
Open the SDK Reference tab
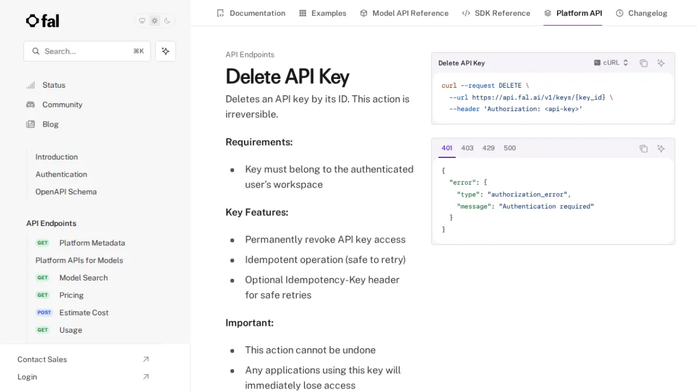coord(496,13)
